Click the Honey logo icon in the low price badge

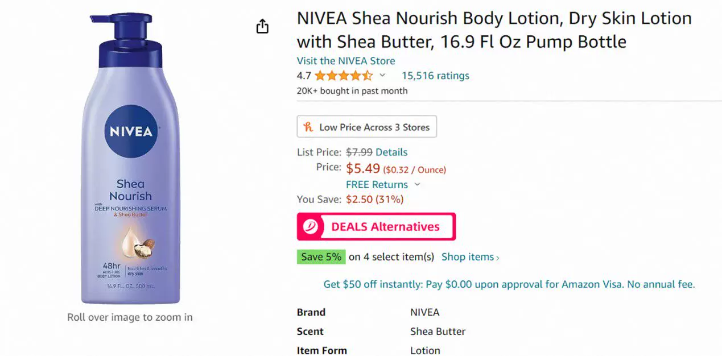point(308,127)
